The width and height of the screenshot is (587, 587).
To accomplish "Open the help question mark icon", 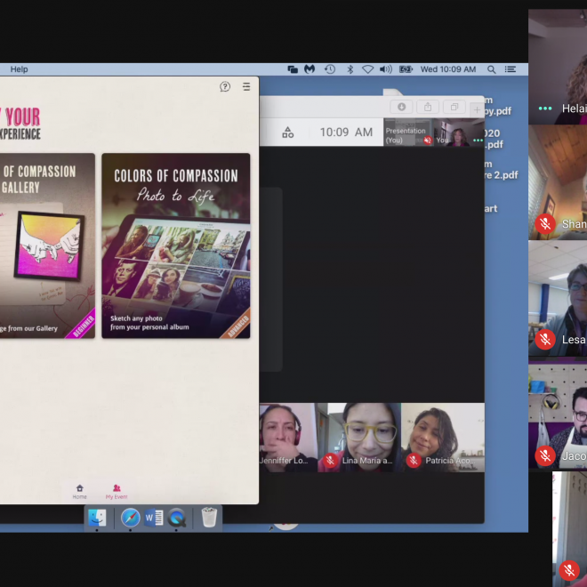I will [x=225, y=86].
